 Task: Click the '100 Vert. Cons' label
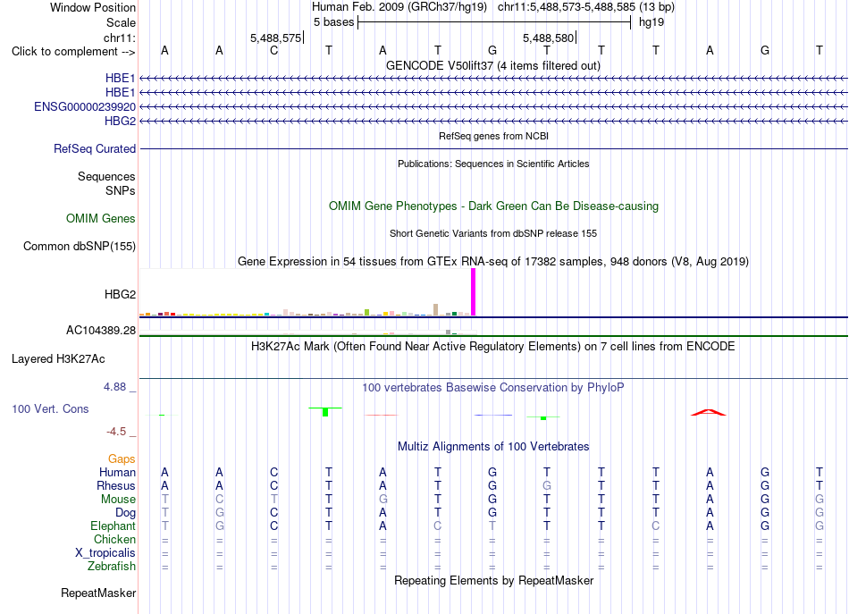pyautogui.click(x=50, y=408)
